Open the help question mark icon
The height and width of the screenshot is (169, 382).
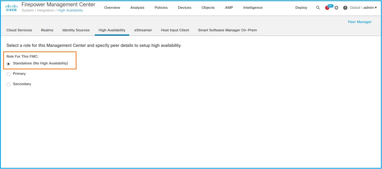345,8
